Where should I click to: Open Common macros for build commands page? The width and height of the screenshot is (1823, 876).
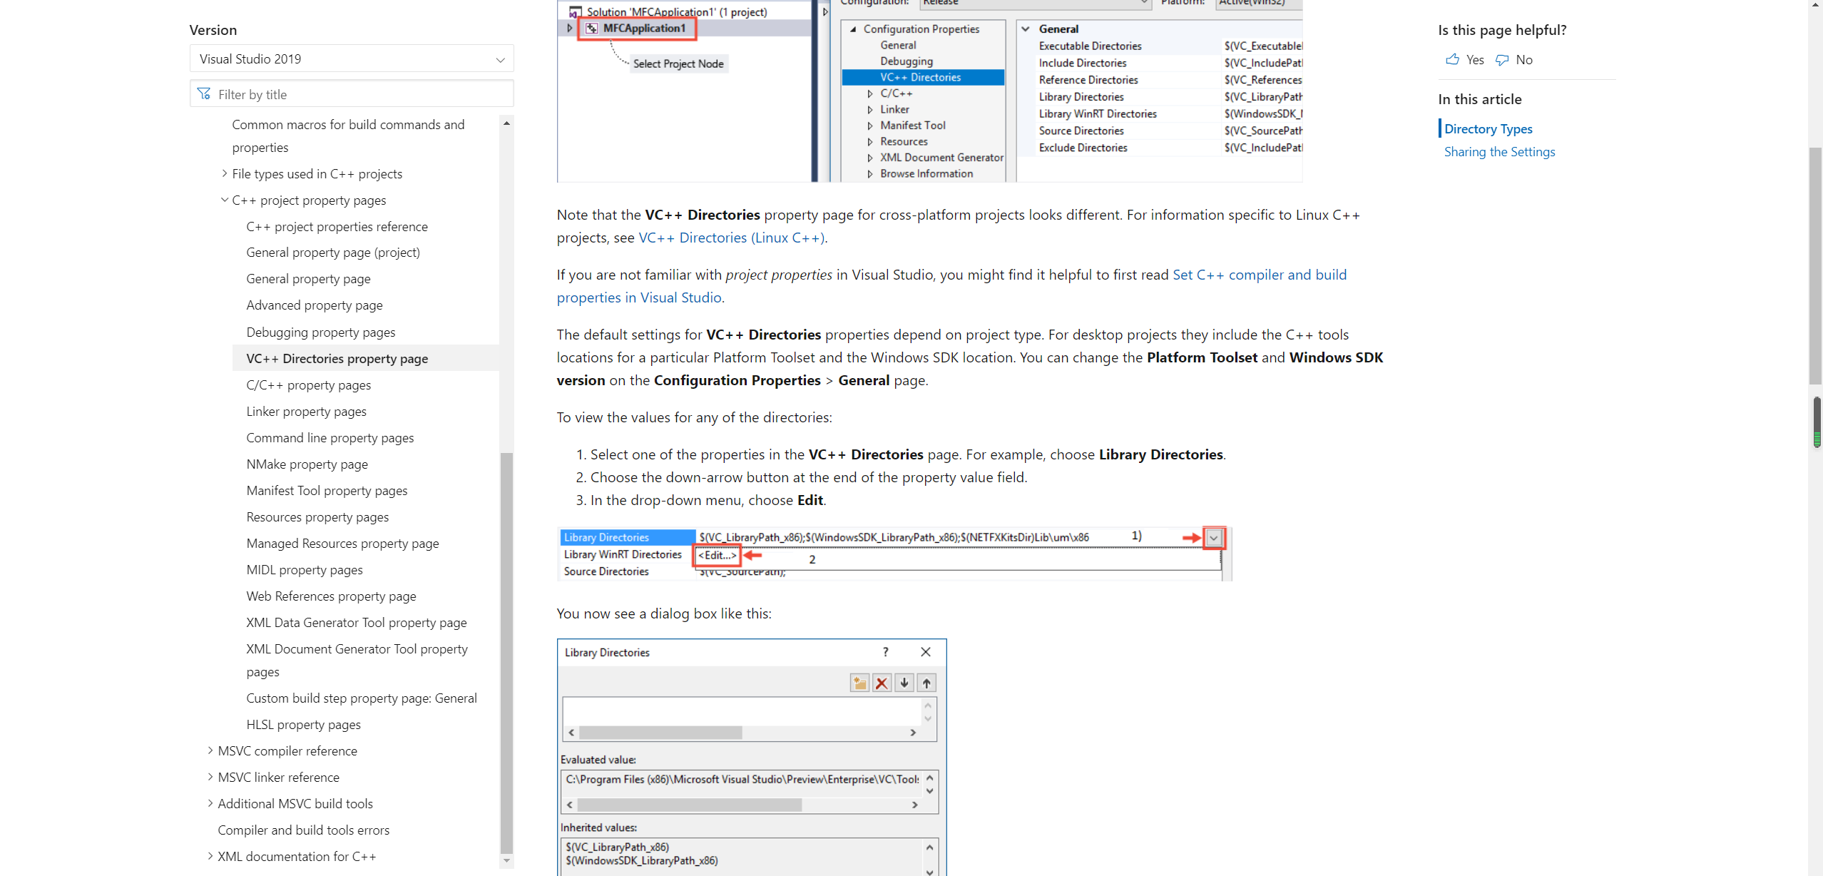(x=348, y=136)
